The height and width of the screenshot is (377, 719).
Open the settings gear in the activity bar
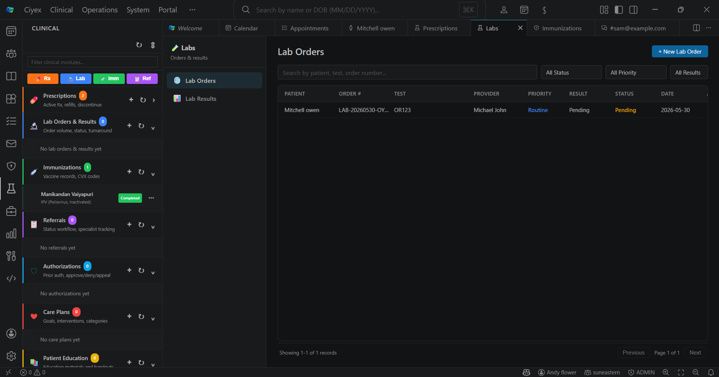coord(11,356)
